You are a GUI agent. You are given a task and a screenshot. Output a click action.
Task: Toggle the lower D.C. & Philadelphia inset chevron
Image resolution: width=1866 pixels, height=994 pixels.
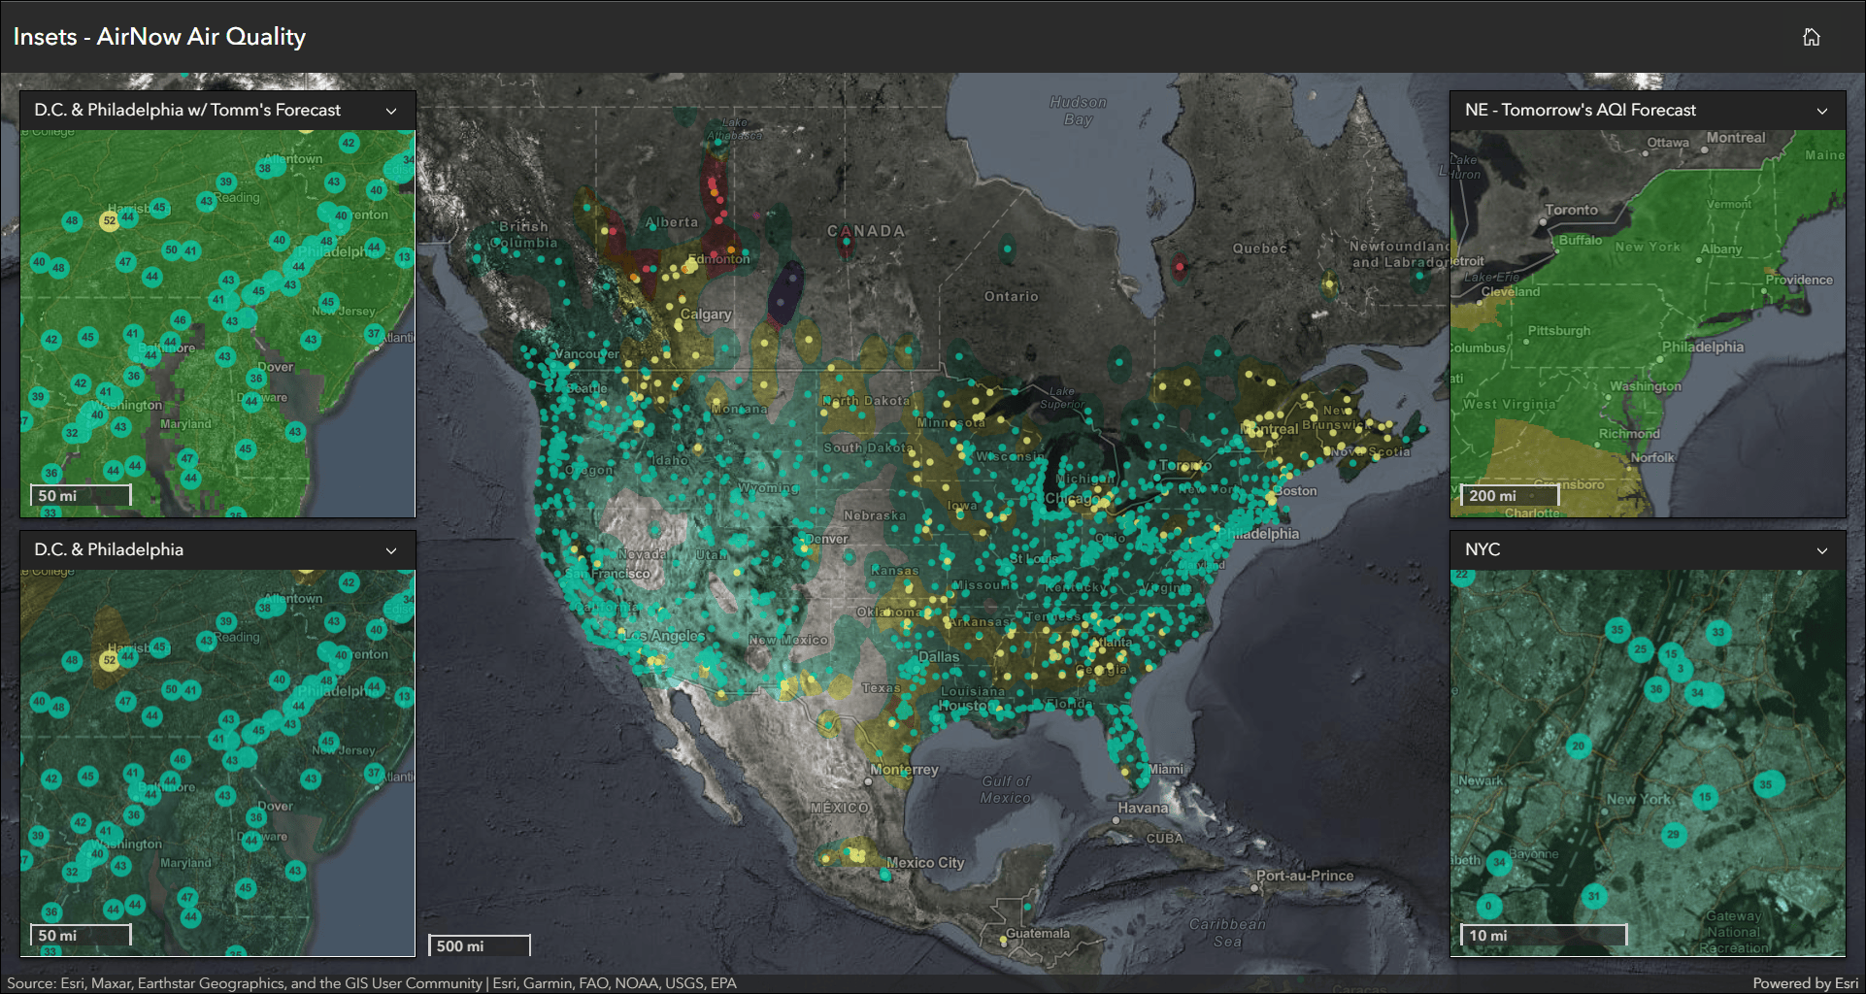[391, 550]
